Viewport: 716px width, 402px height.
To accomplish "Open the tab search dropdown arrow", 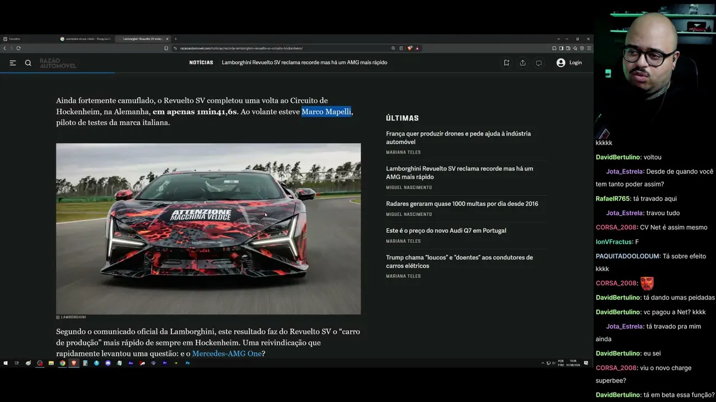I will (x=558, y=39).
